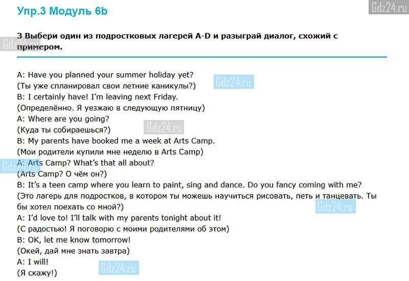Click the final line "Я скажу!"
The width and height of the screenshot is (409, 281).
point(37,273)
